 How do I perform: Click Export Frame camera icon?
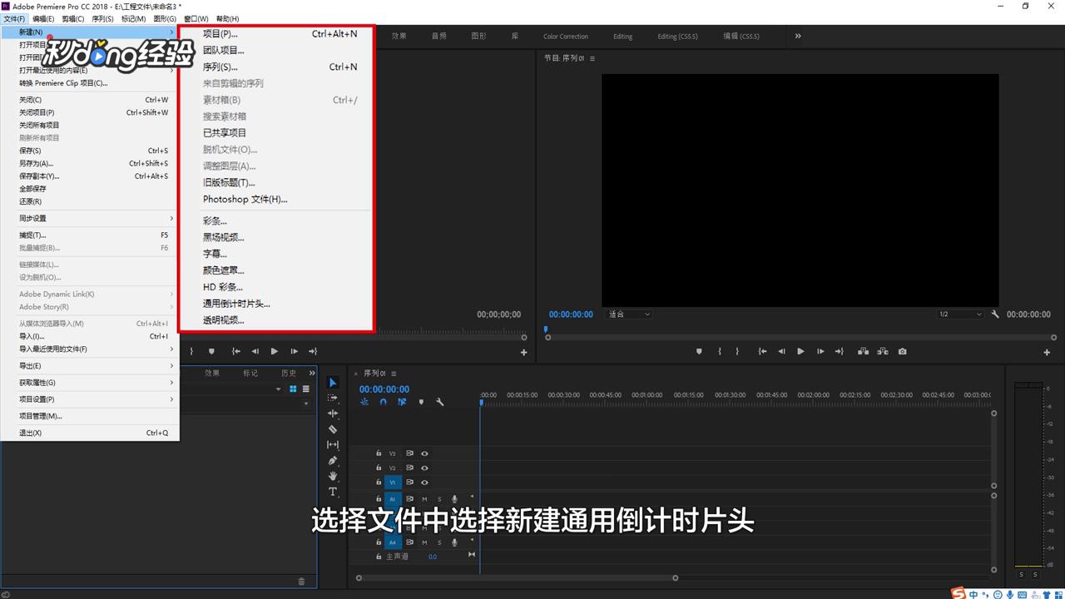coord(902,351)
